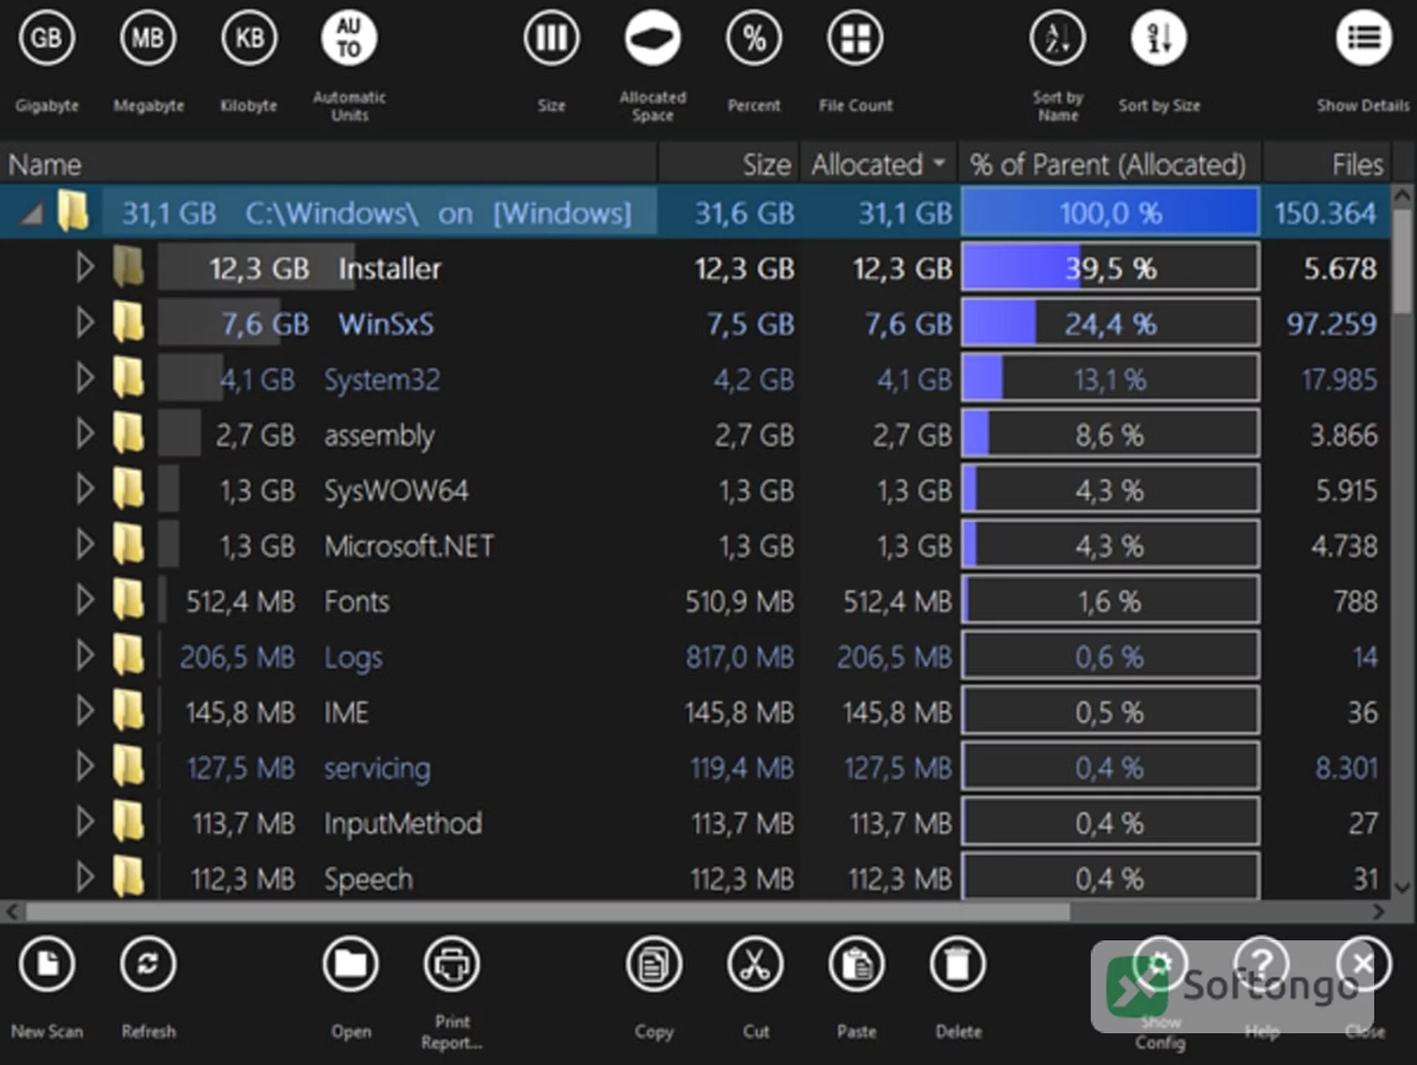This screenshot has width=1417, height=1065.
Task: Select the Logs folder row
Action: pos(695,656)
